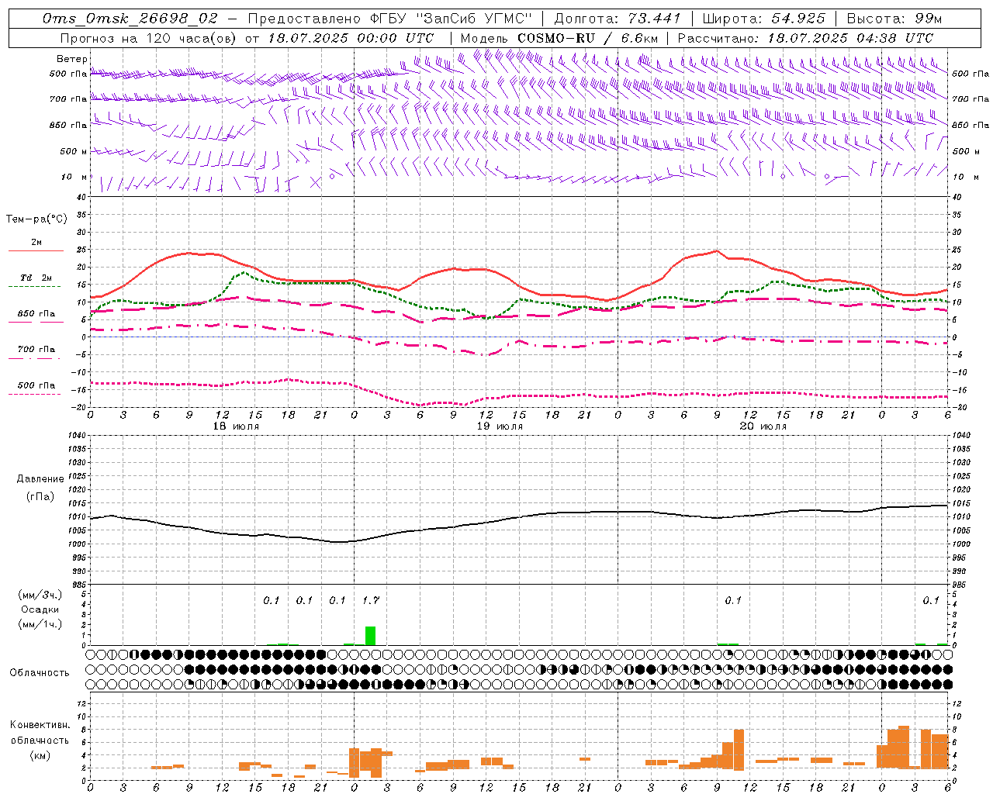Click the Td 2м dew point legend
The height and width of the screenshot is (794, 993).
point(36,278)
